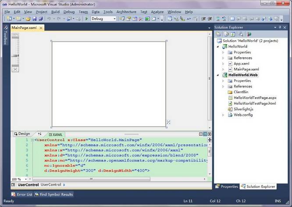This screenshot has width=292, height=207.
Task: Collapse UserControl tag outlining box
Action: coord(32,140)
